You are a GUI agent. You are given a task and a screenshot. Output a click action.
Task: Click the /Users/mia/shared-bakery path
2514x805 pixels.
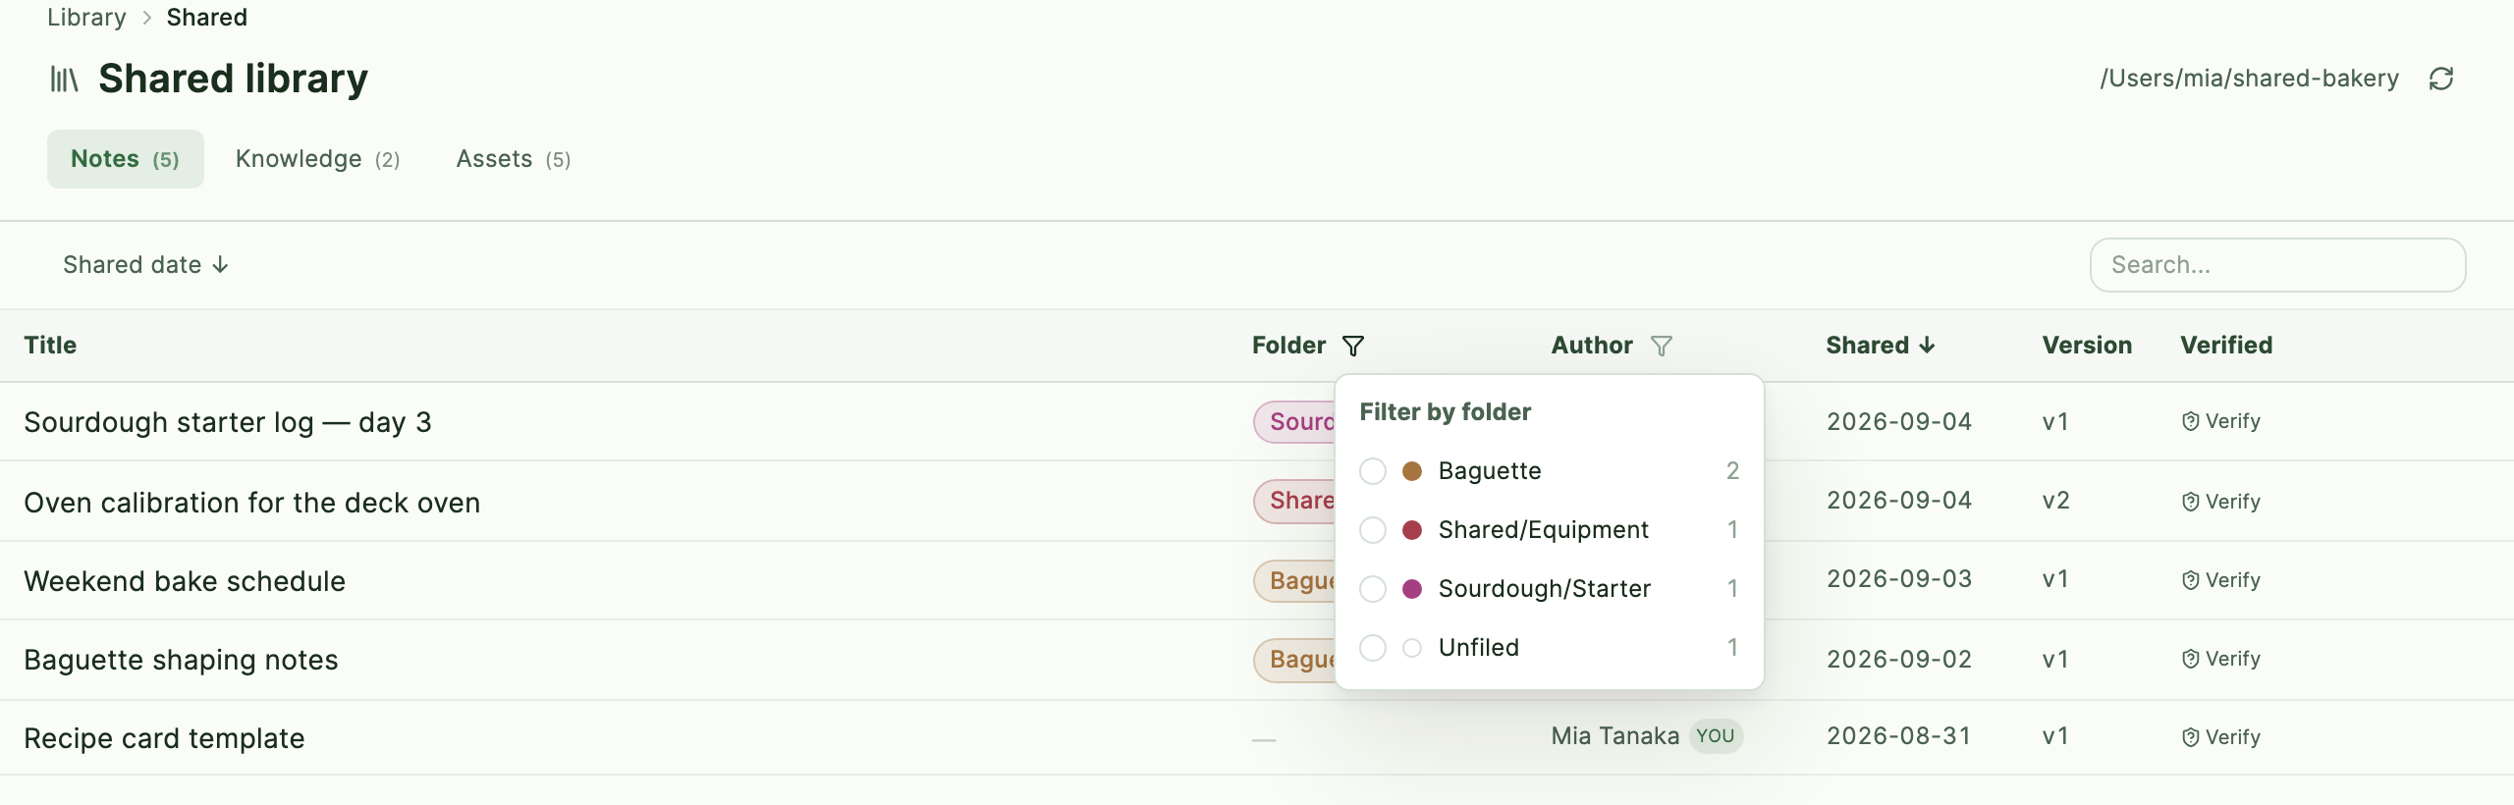(x=2249, y=79)
